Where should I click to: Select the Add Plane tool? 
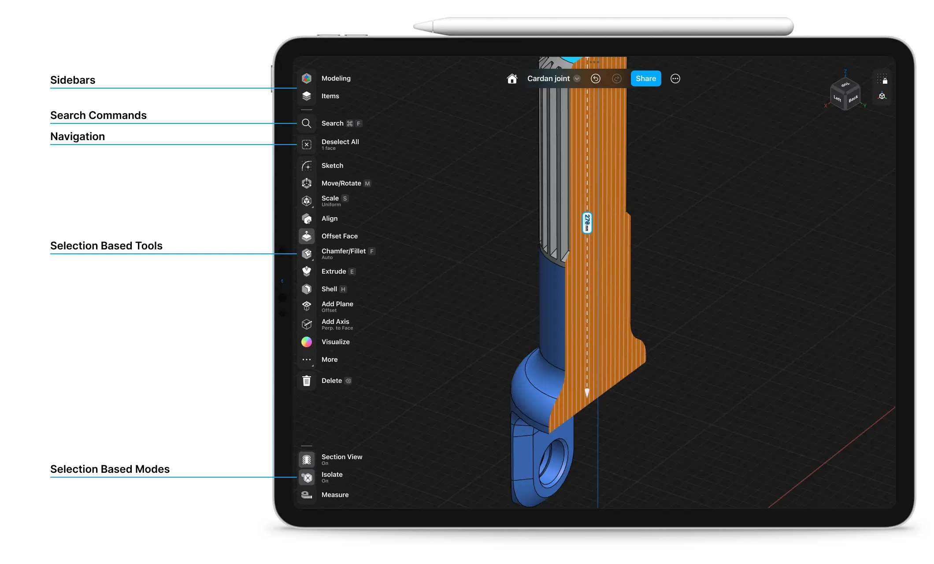tap(337, 304)
